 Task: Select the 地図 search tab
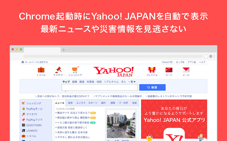coord(99,82)
